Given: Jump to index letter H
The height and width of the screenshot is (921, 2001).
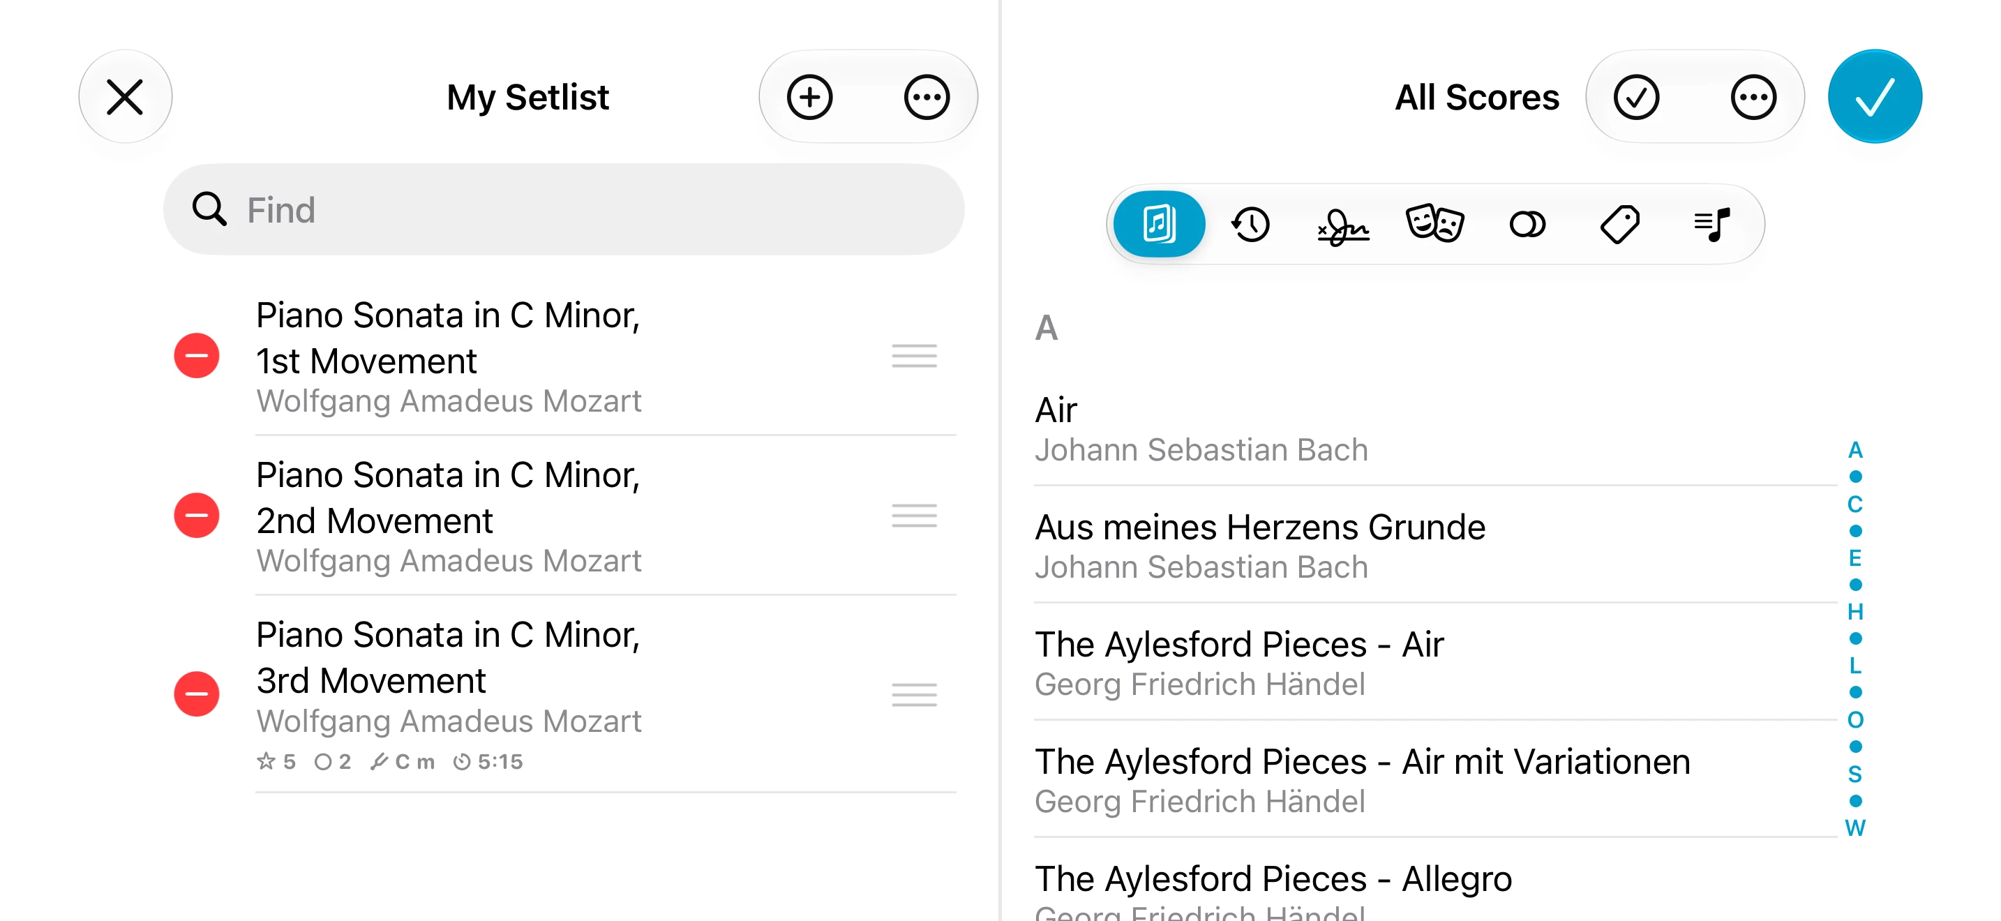Looking at the screenshot, I should (1855, 612).
